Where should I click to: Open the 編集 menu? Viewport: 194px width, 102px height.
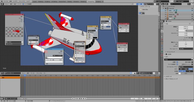pos(11,1)
